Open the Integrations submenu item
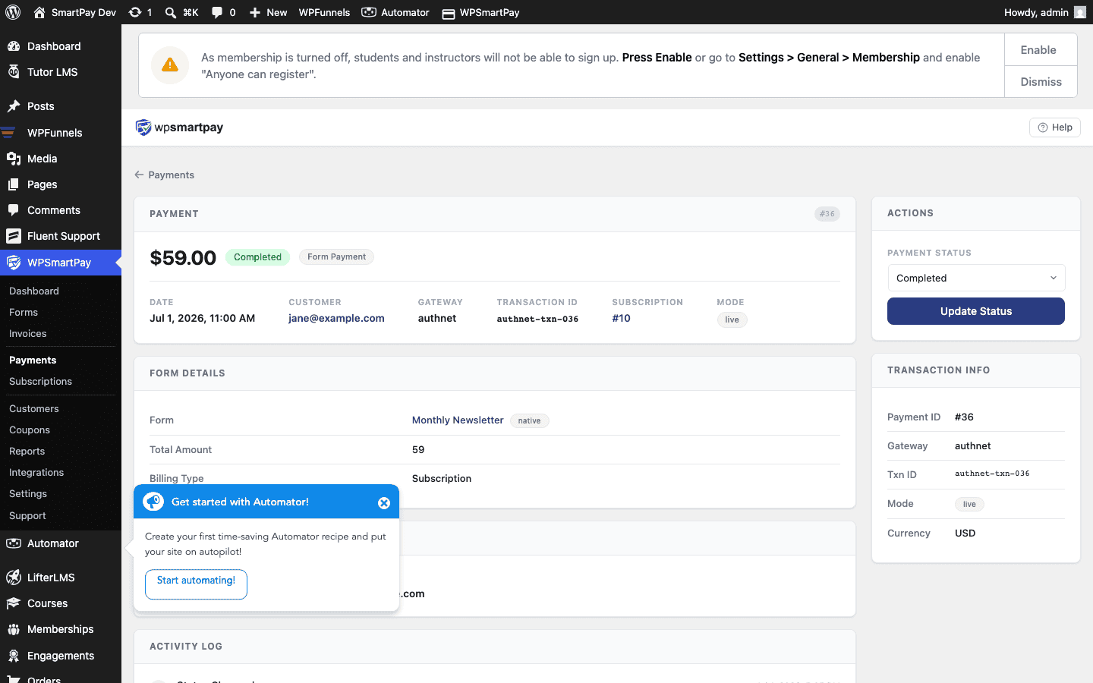 tap(36, 472)
